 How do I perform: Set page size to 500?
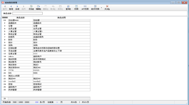[15, 102]
